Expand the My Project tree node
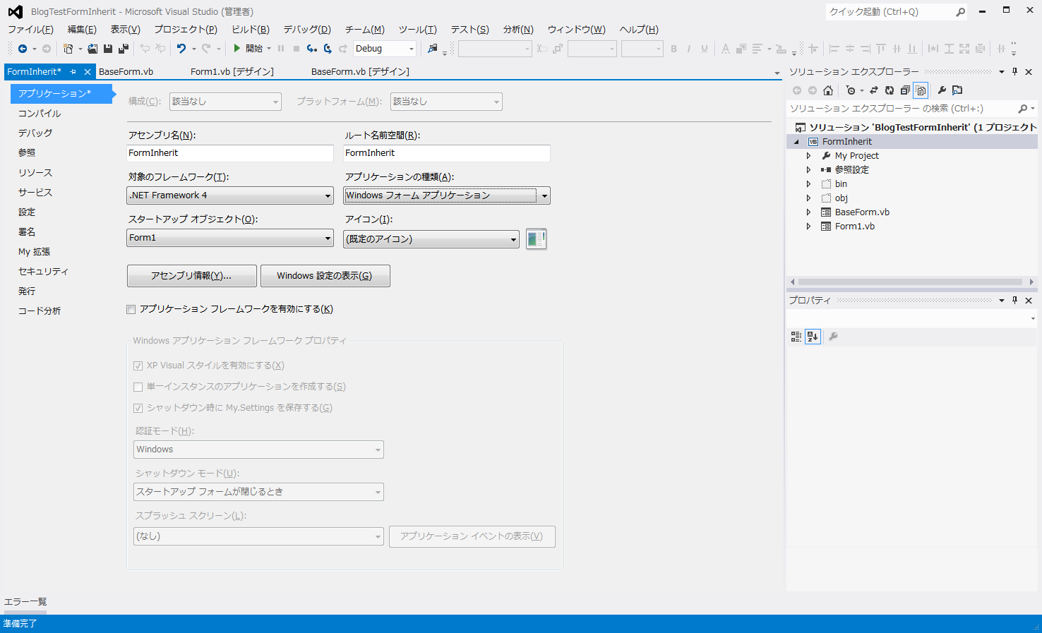Screen dimensions: 1042x633 pos(809,156)
